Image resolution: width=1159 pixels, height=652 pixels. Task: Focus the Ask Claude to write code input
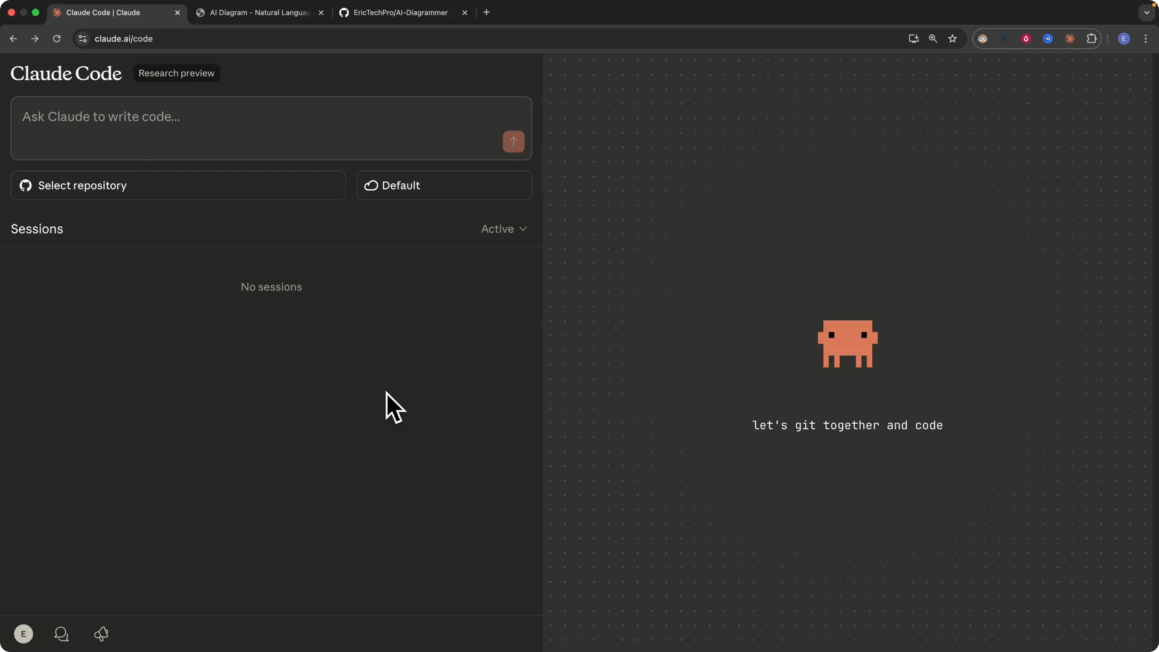pyautogui.click(x=271, y=128)
